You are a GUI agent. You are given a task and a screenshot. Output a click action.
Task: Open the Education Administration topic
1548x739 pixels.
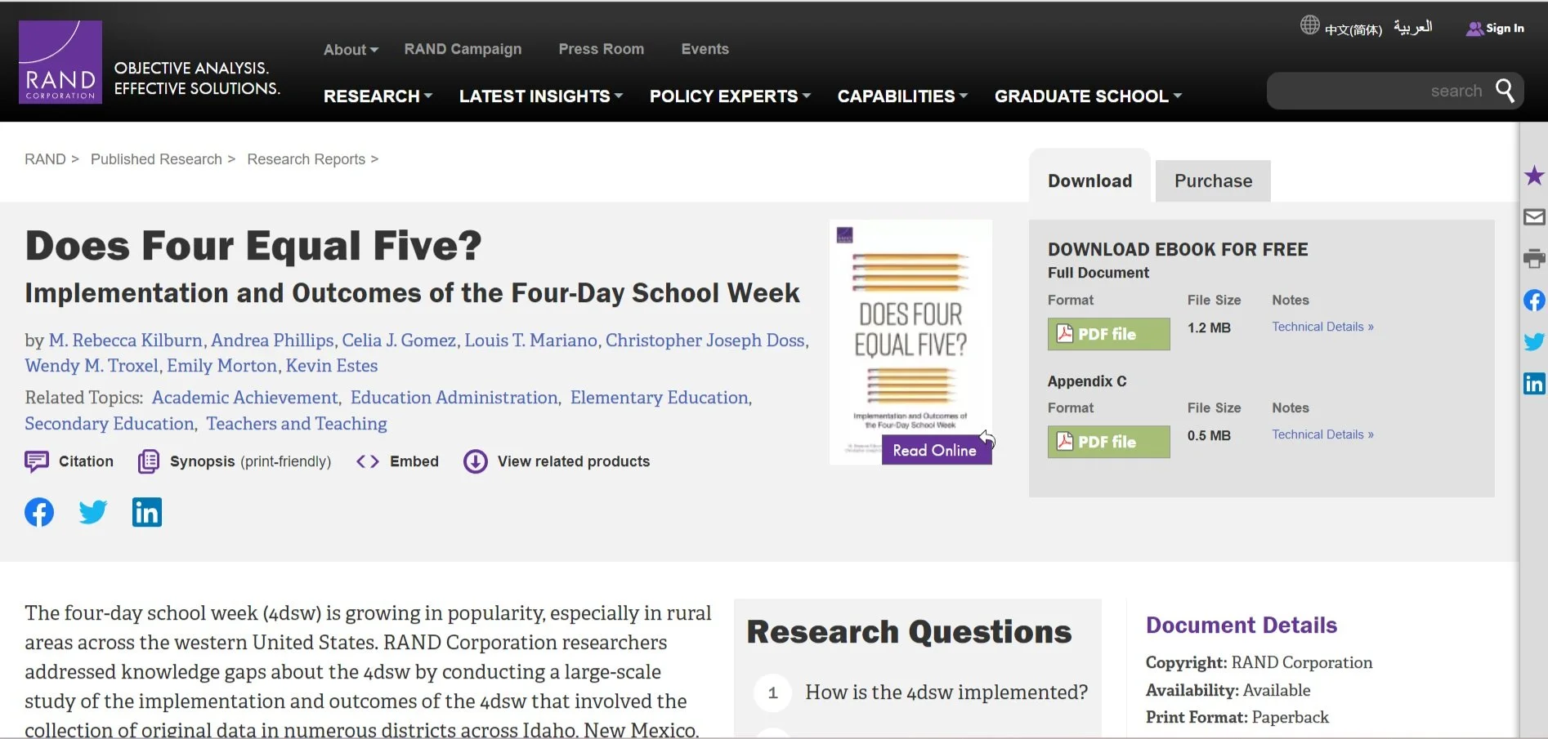pos(454,398)
